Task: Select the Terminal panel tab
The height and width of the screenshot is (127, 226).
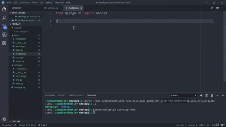Action: (x=91, y=96)
